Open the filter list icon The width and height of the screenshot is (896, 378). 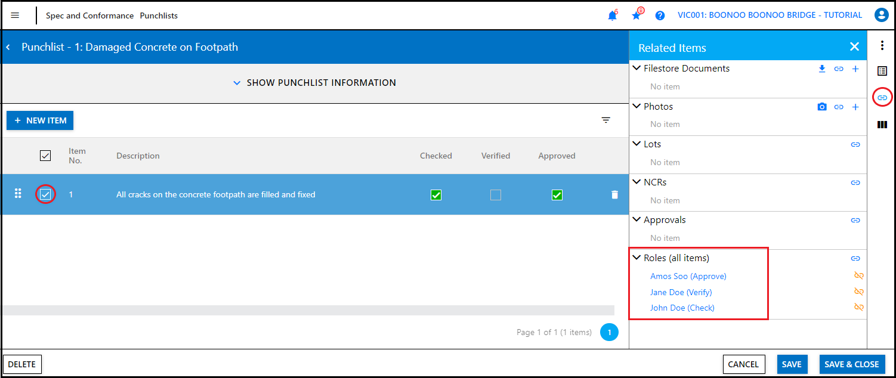[x=606, y=120]
